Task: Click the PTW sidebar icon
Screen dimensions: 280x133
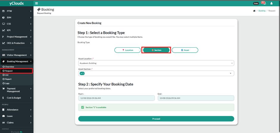Action: click(x=3, y=11)
